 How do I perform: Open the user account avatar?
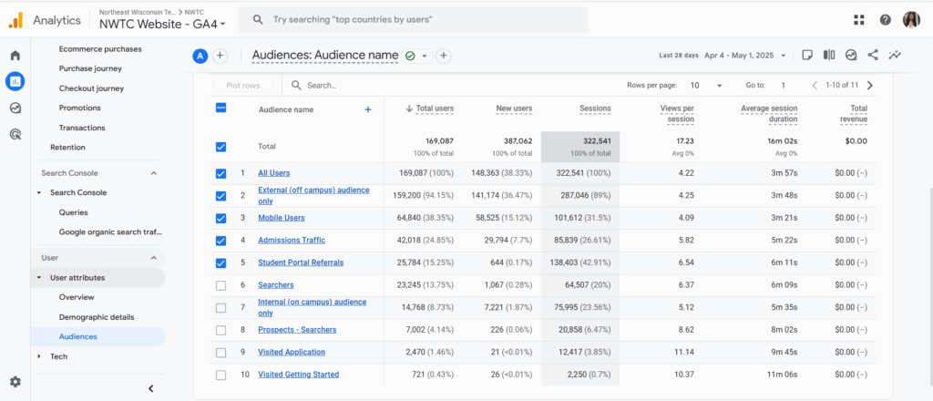click(x=911, y=20)
